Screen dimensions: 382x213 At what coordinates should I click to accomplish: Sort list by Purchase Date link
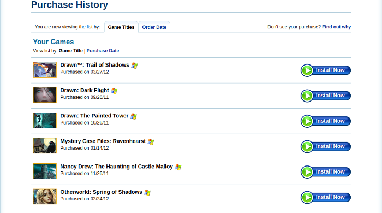[x=103, y=51]
